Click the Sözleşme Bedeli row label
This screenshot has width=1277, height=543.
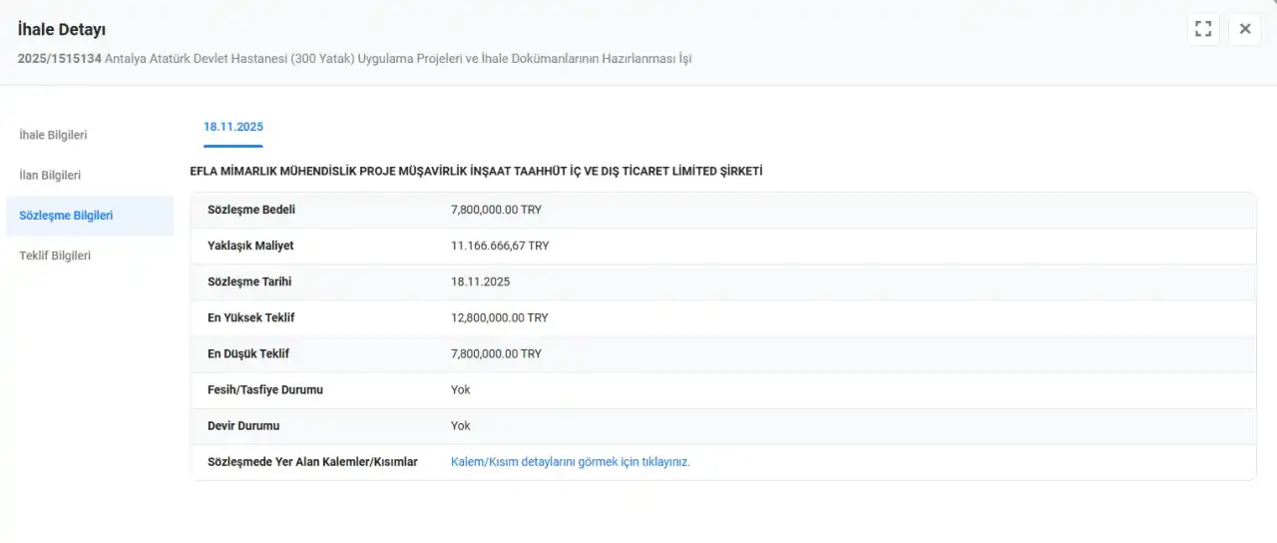pos(251,210)
